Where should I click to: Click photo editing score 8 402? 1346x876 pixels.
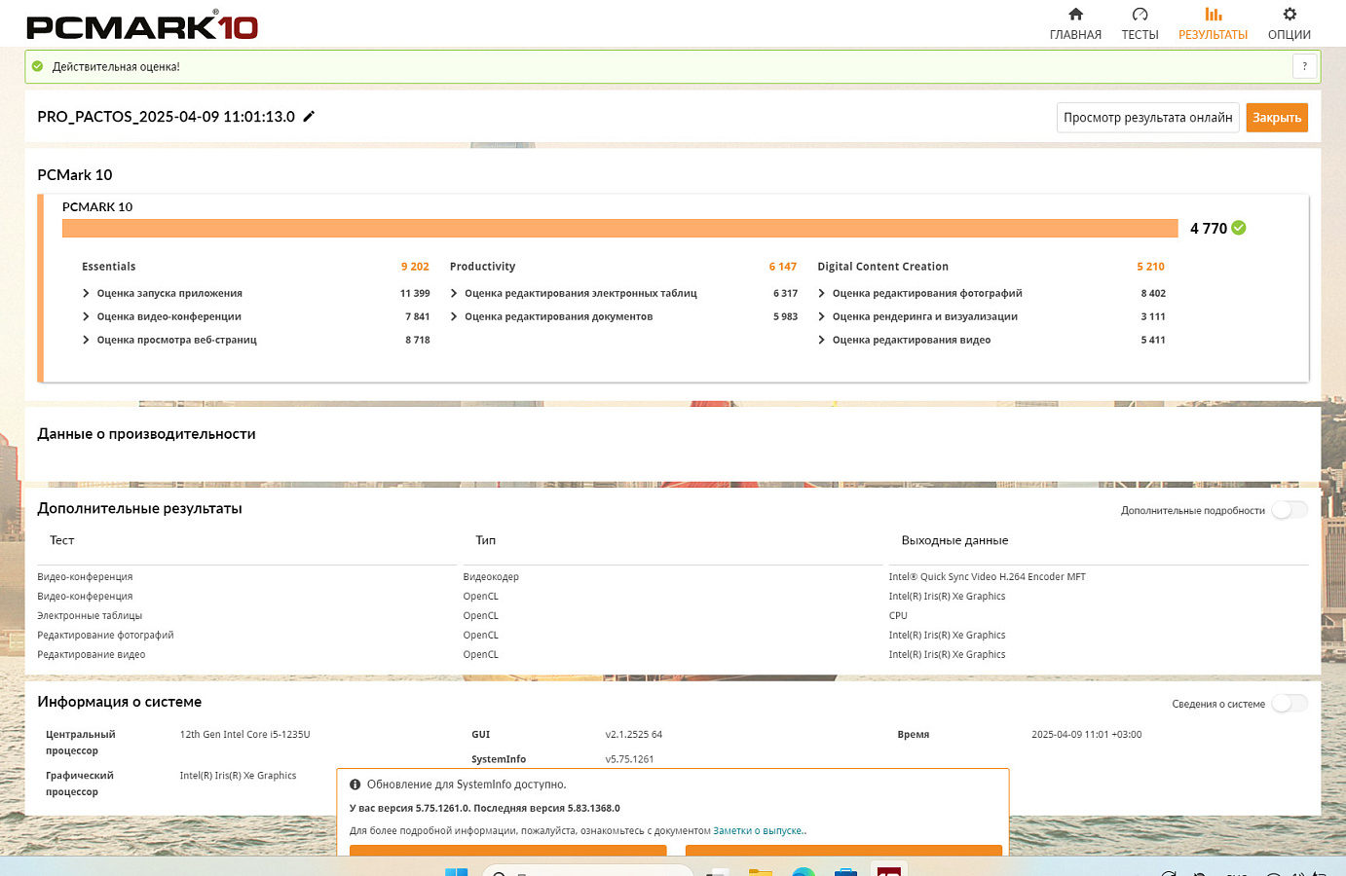(x=1153, y=293)
